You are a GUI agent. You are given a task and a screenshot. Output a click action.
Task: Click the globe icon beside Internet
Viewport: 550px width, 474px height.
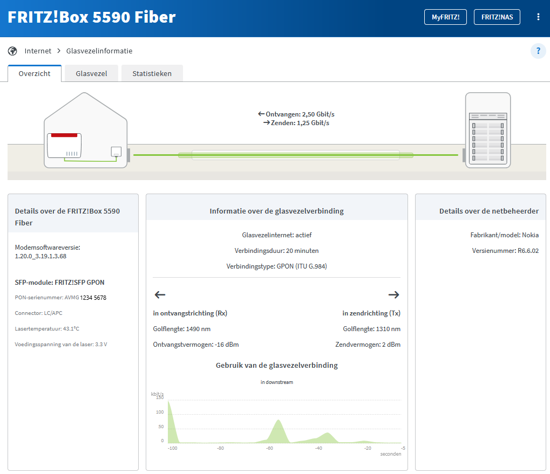point(13,51)
